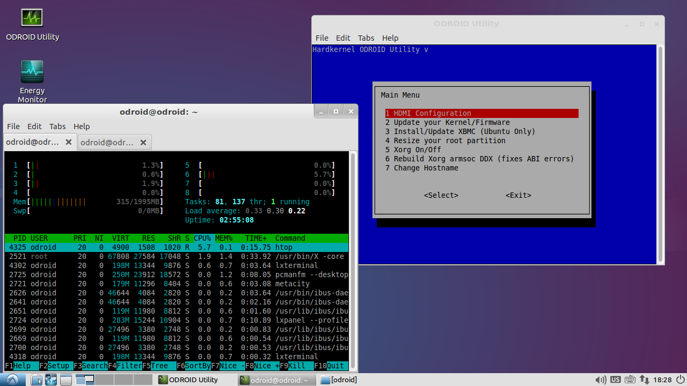
Task: Sort htop by TIME+ column header
Action: click(x=256, y=238)
